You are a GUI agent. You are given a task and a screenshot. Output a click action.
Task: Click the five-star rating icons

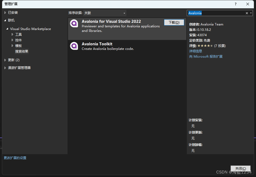(x=205, y=46)
